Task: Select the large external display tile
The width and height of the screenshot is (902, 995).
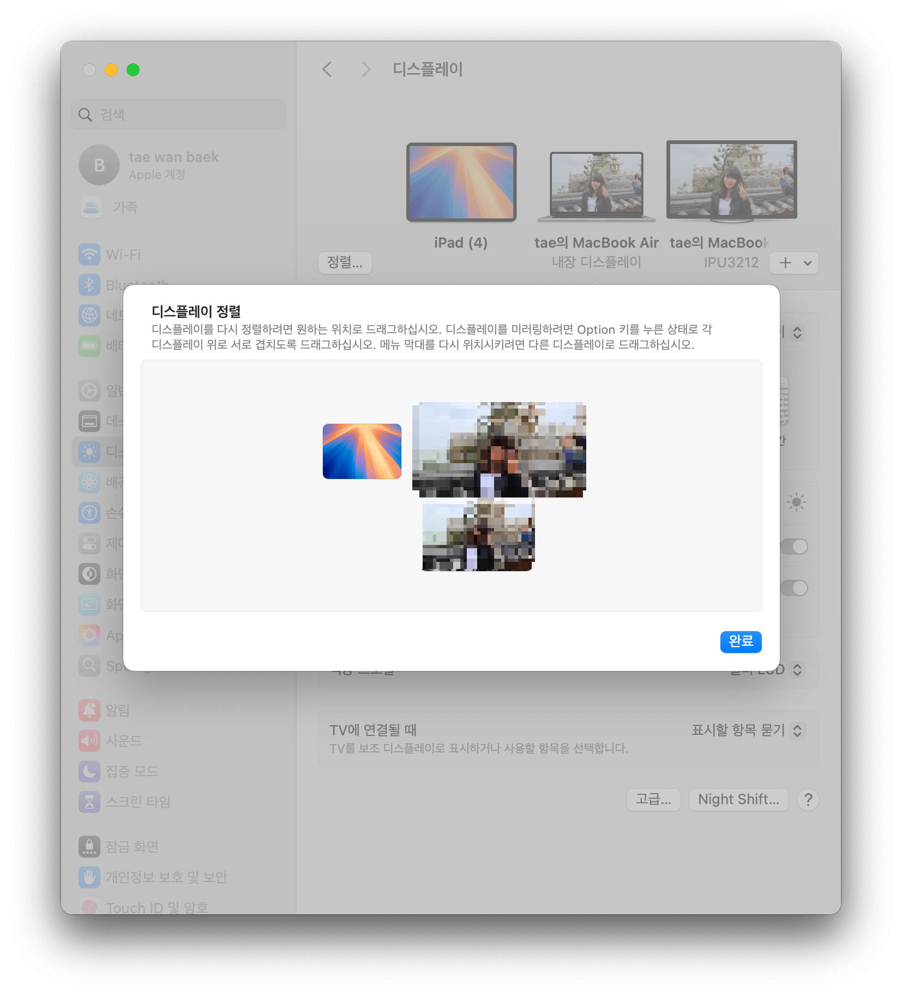Action: [x=498, y=449]
